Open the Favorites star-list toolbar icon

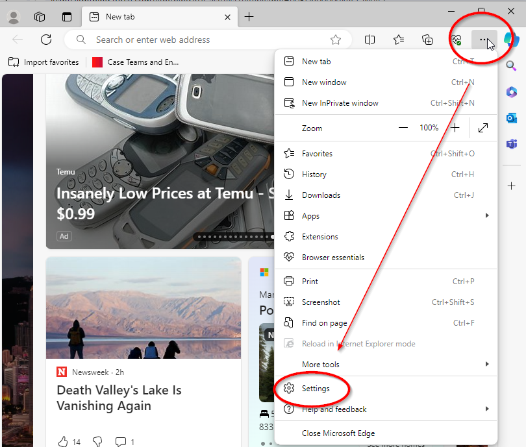[x=399, y=40]
